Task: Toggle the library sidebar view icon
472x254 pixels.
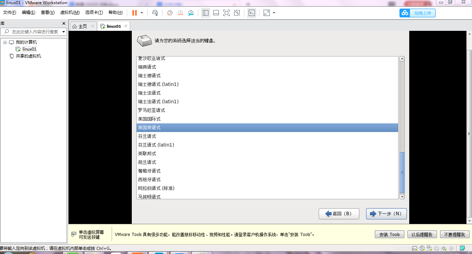Action: 206,13
